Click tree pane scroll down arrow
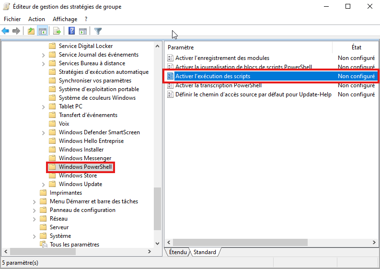 click(x=157, y=243)
